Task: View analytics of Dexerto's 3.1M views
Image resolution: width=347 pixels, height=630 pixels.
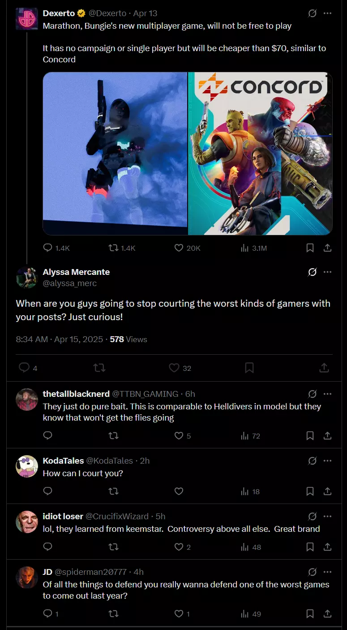Action: tap(253, 248)
